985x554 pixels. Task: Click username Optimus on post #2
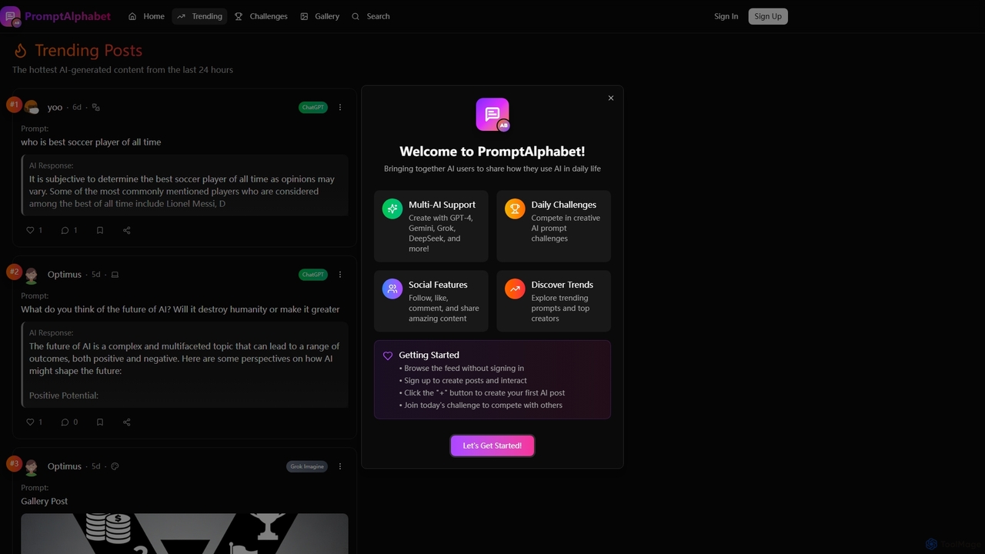click(65, 275)
